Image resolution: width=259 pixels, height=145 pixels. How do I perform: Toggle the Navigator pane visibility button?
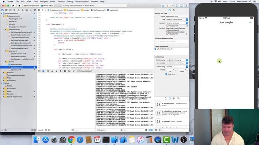pos(177,6)
